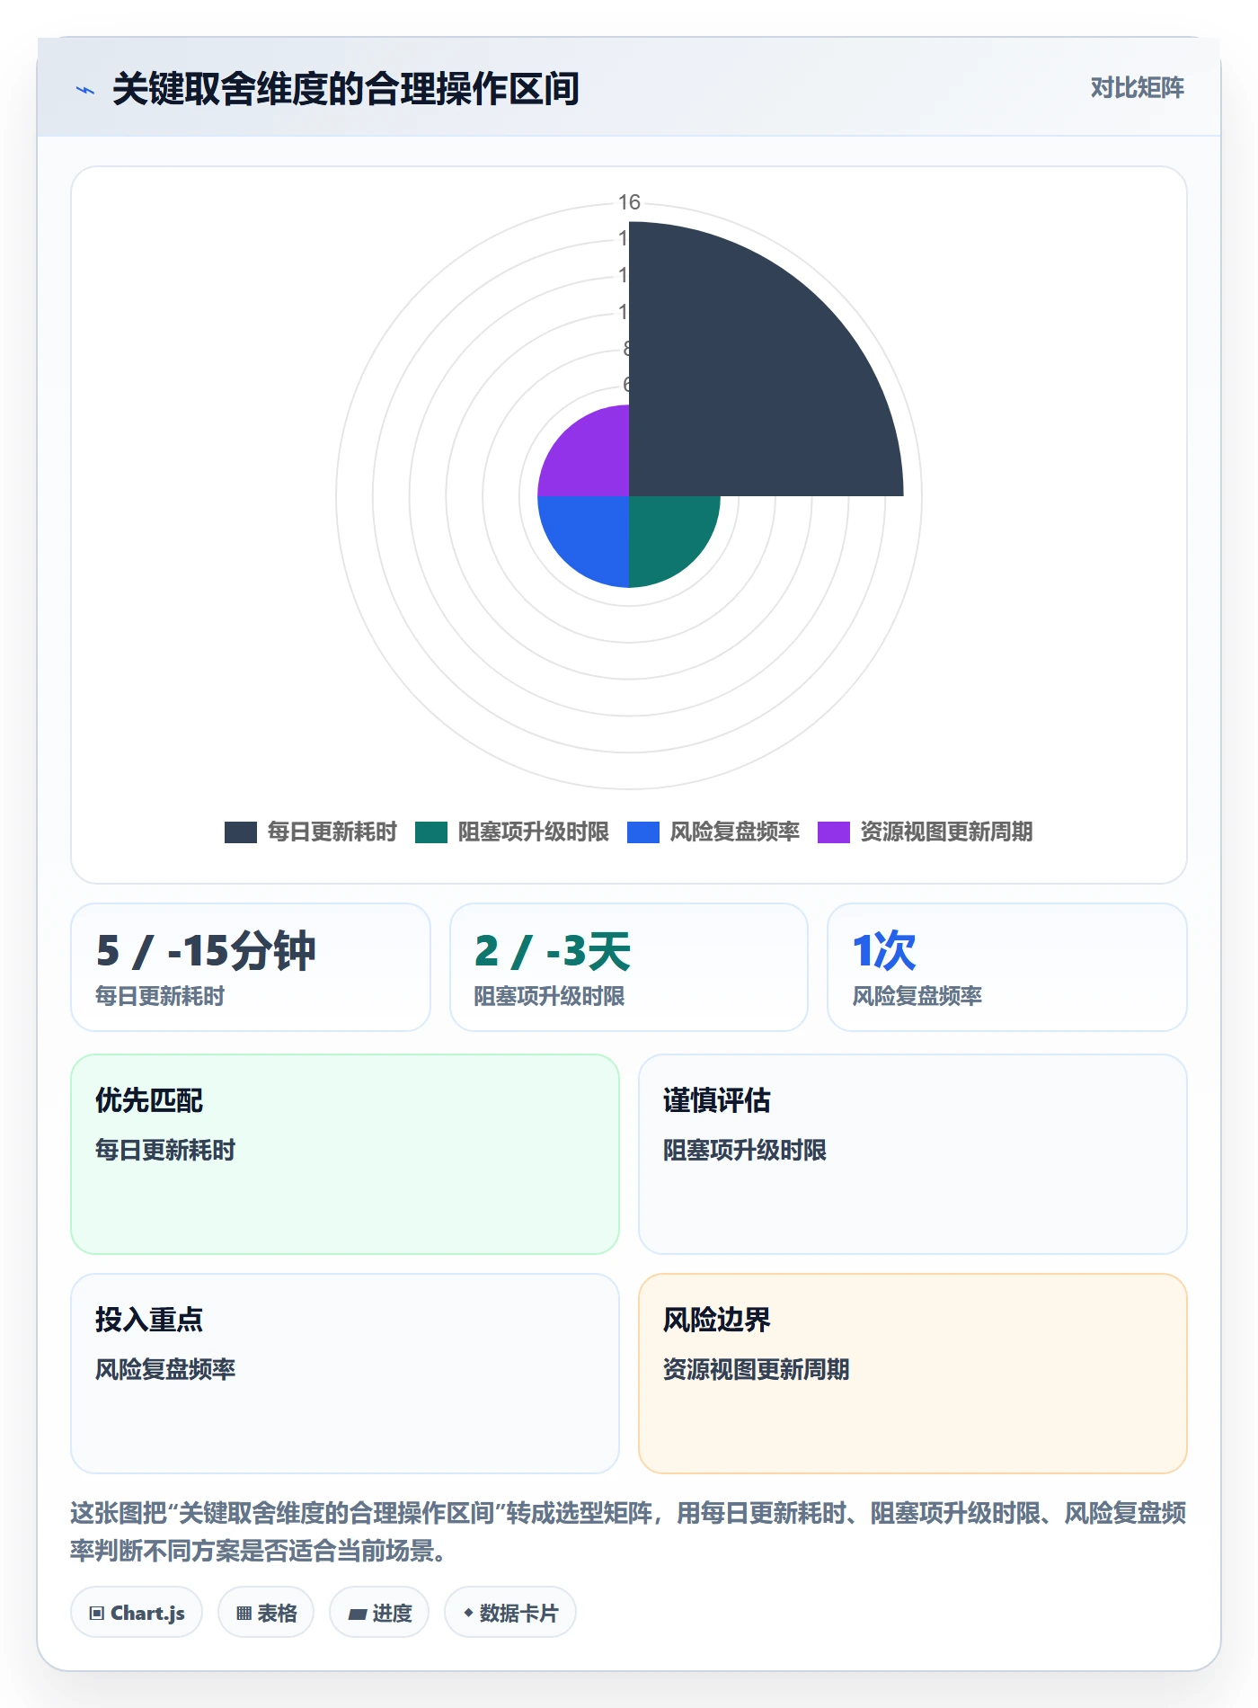1258x1708 pixels.
Task: Click the 资源视图更新周期 legend text
Action: point(946,832)
